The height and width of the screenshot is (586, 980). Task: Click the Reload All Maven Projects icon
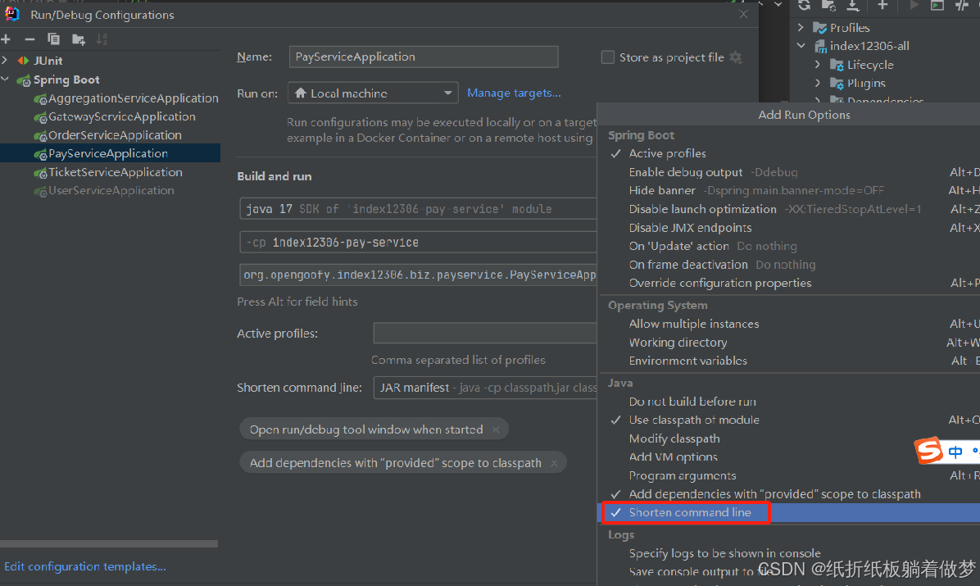click(804, 7)
